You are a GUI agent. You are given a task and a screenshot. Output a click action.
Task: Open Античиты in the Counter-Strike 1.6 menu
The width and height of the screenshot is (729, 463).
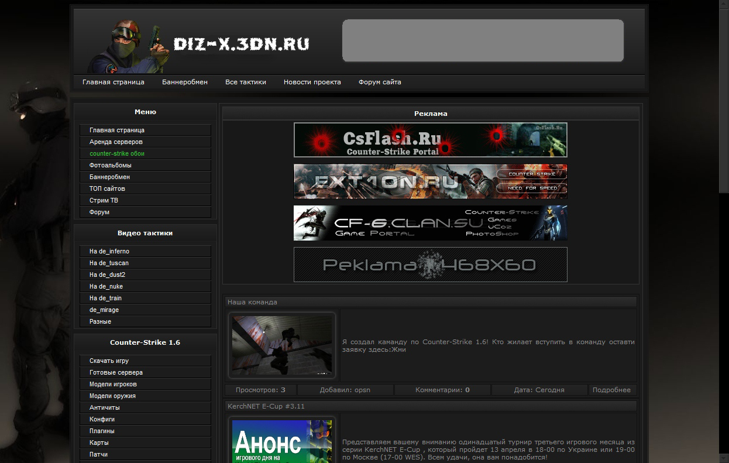click(x=105, y=407)
